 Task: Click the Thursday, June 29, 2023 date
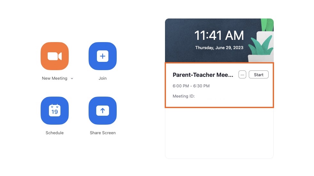tap(219, 48)
